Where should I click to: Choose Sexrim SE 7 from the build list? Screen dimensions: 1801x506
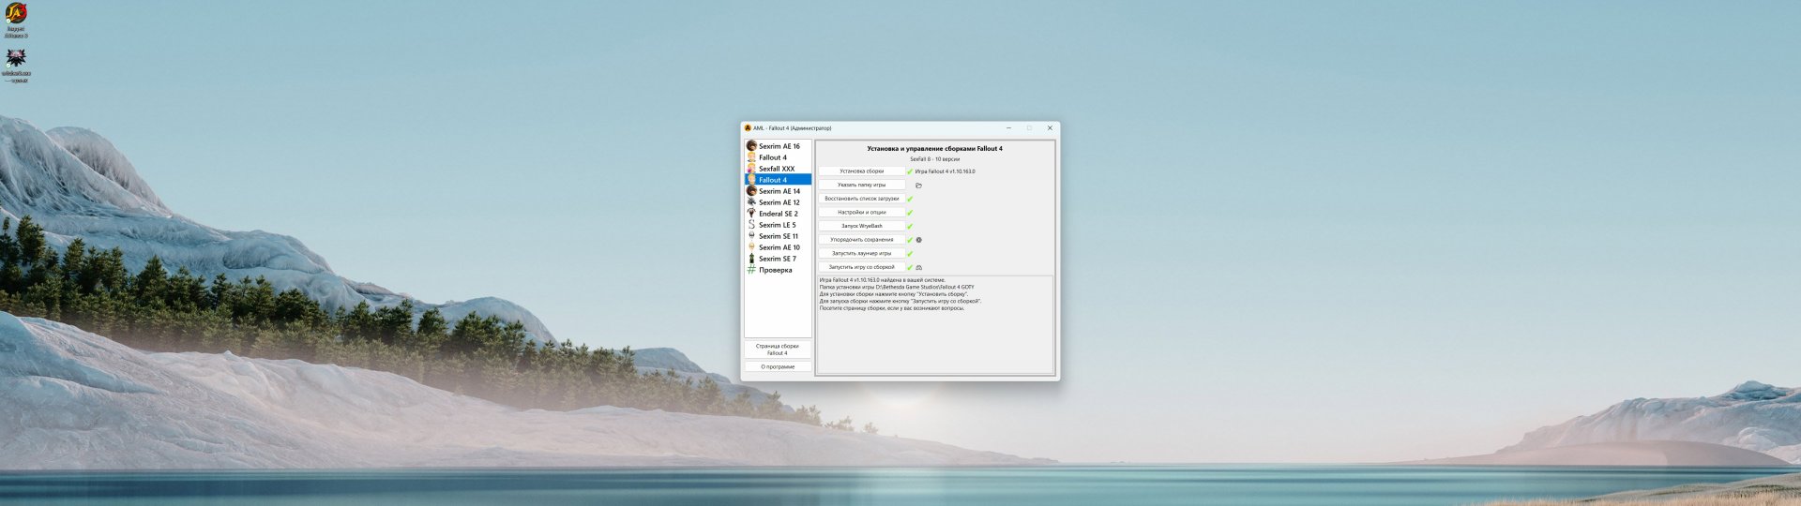777,259
